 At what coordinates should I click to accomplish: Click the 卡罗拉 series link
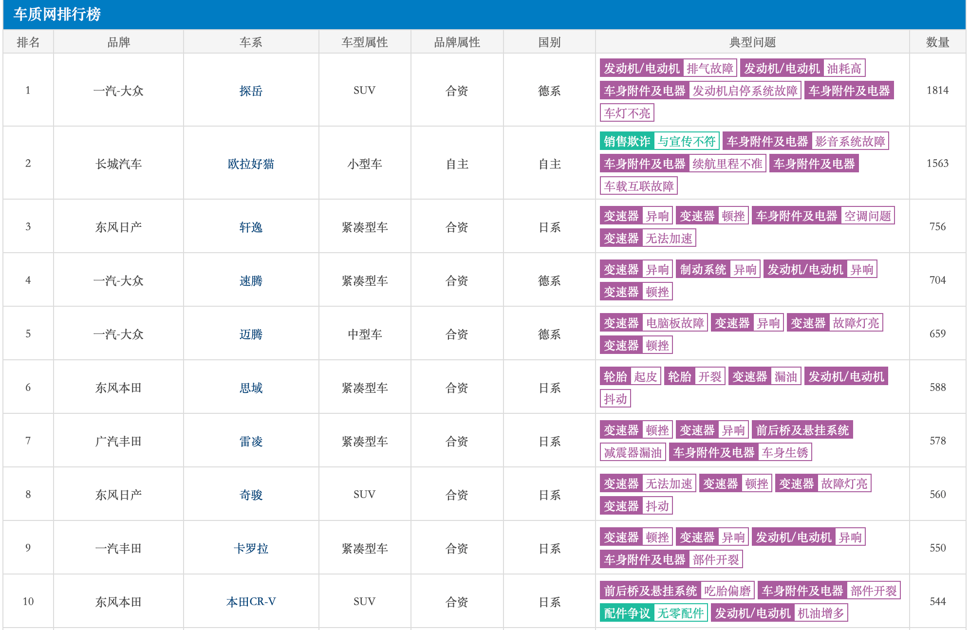pyautogui.click(x=251, y=548)
